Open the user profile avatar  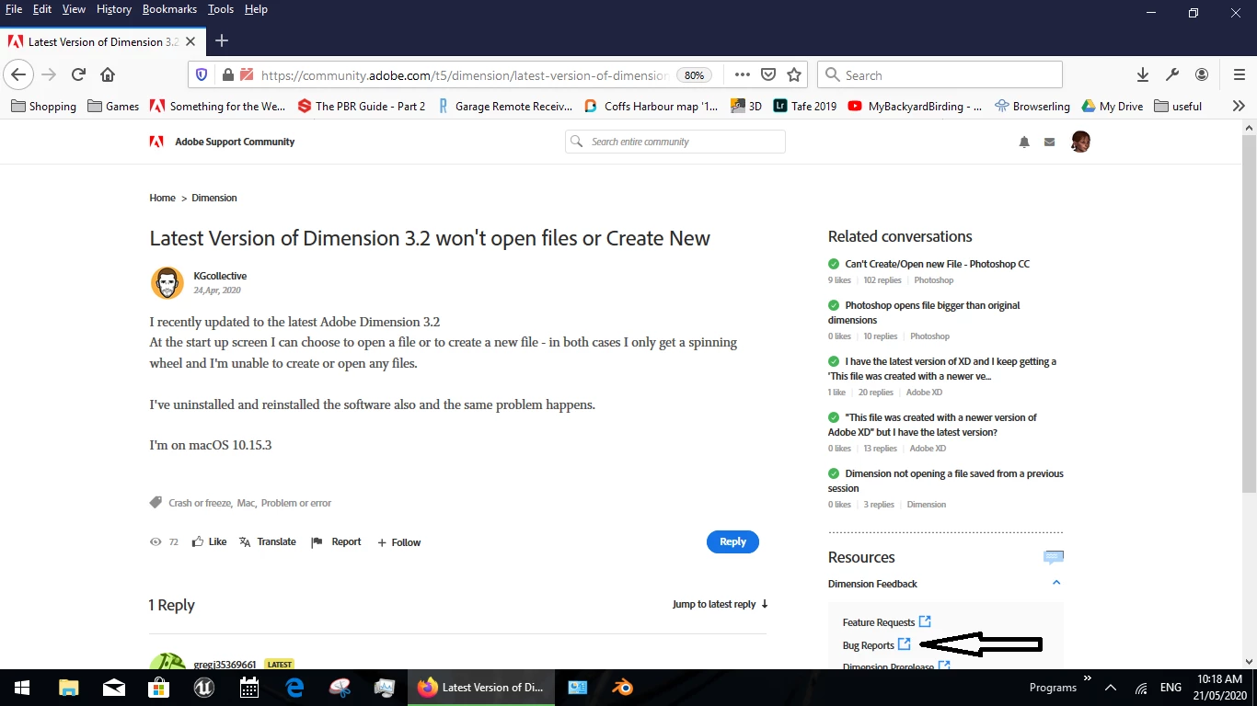(1080, 142)
